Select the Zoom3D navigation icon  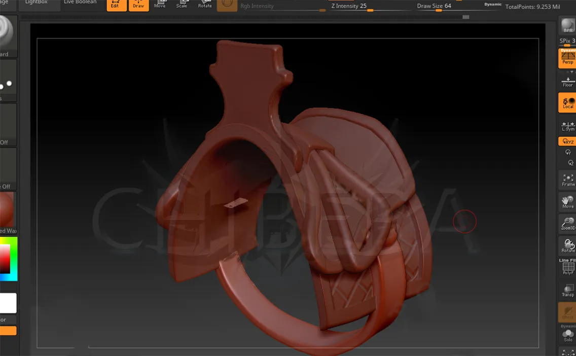click(567, 223)
